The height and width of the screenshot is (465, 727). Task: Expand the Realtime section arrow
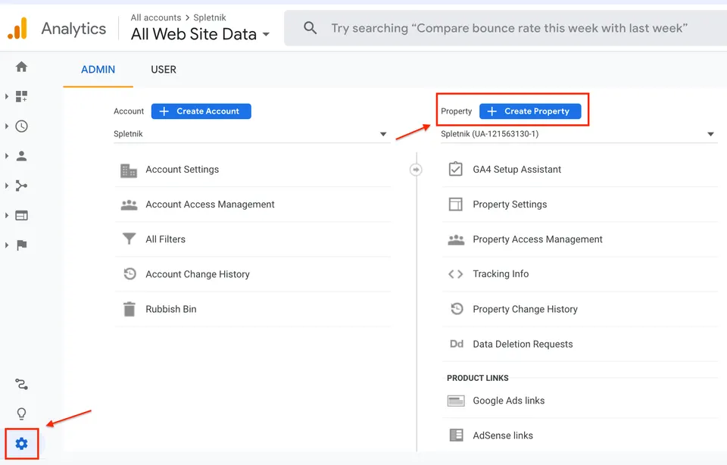(x=7, y=126)
